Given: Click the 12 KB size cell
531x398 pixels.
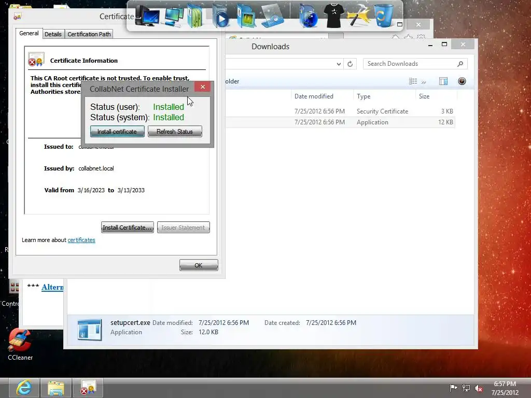Looking at the screenshot, I should click(x=445, y=122).
